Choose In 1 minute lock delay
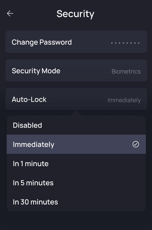The height and width of the screenshot is (230, 152). [76, 163]
